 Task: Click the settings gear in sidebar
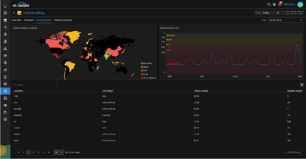[x=5, y=119]
